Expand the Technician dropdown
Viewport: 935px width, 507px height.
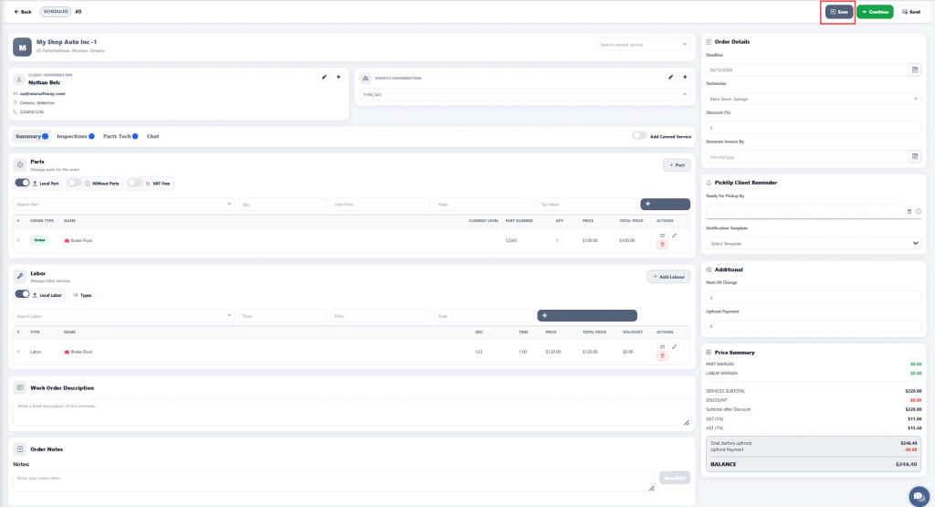point(813,98)
